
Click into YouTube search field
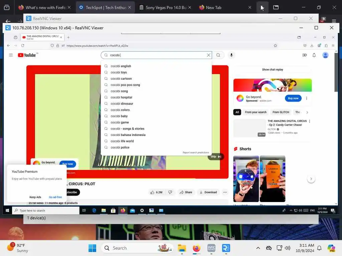(x=157, y=55)
